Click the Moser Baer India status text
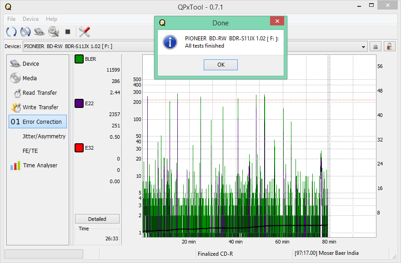 326,253
